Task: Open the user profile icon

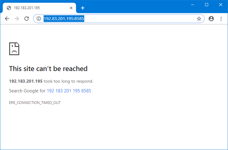Action: (x=211, y=19)
